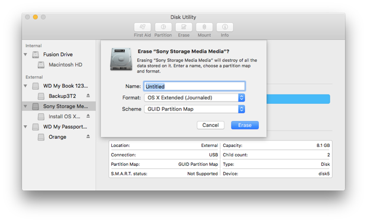
Task: Collapse the WD My Book tree
Action: [x=25, y=86]
